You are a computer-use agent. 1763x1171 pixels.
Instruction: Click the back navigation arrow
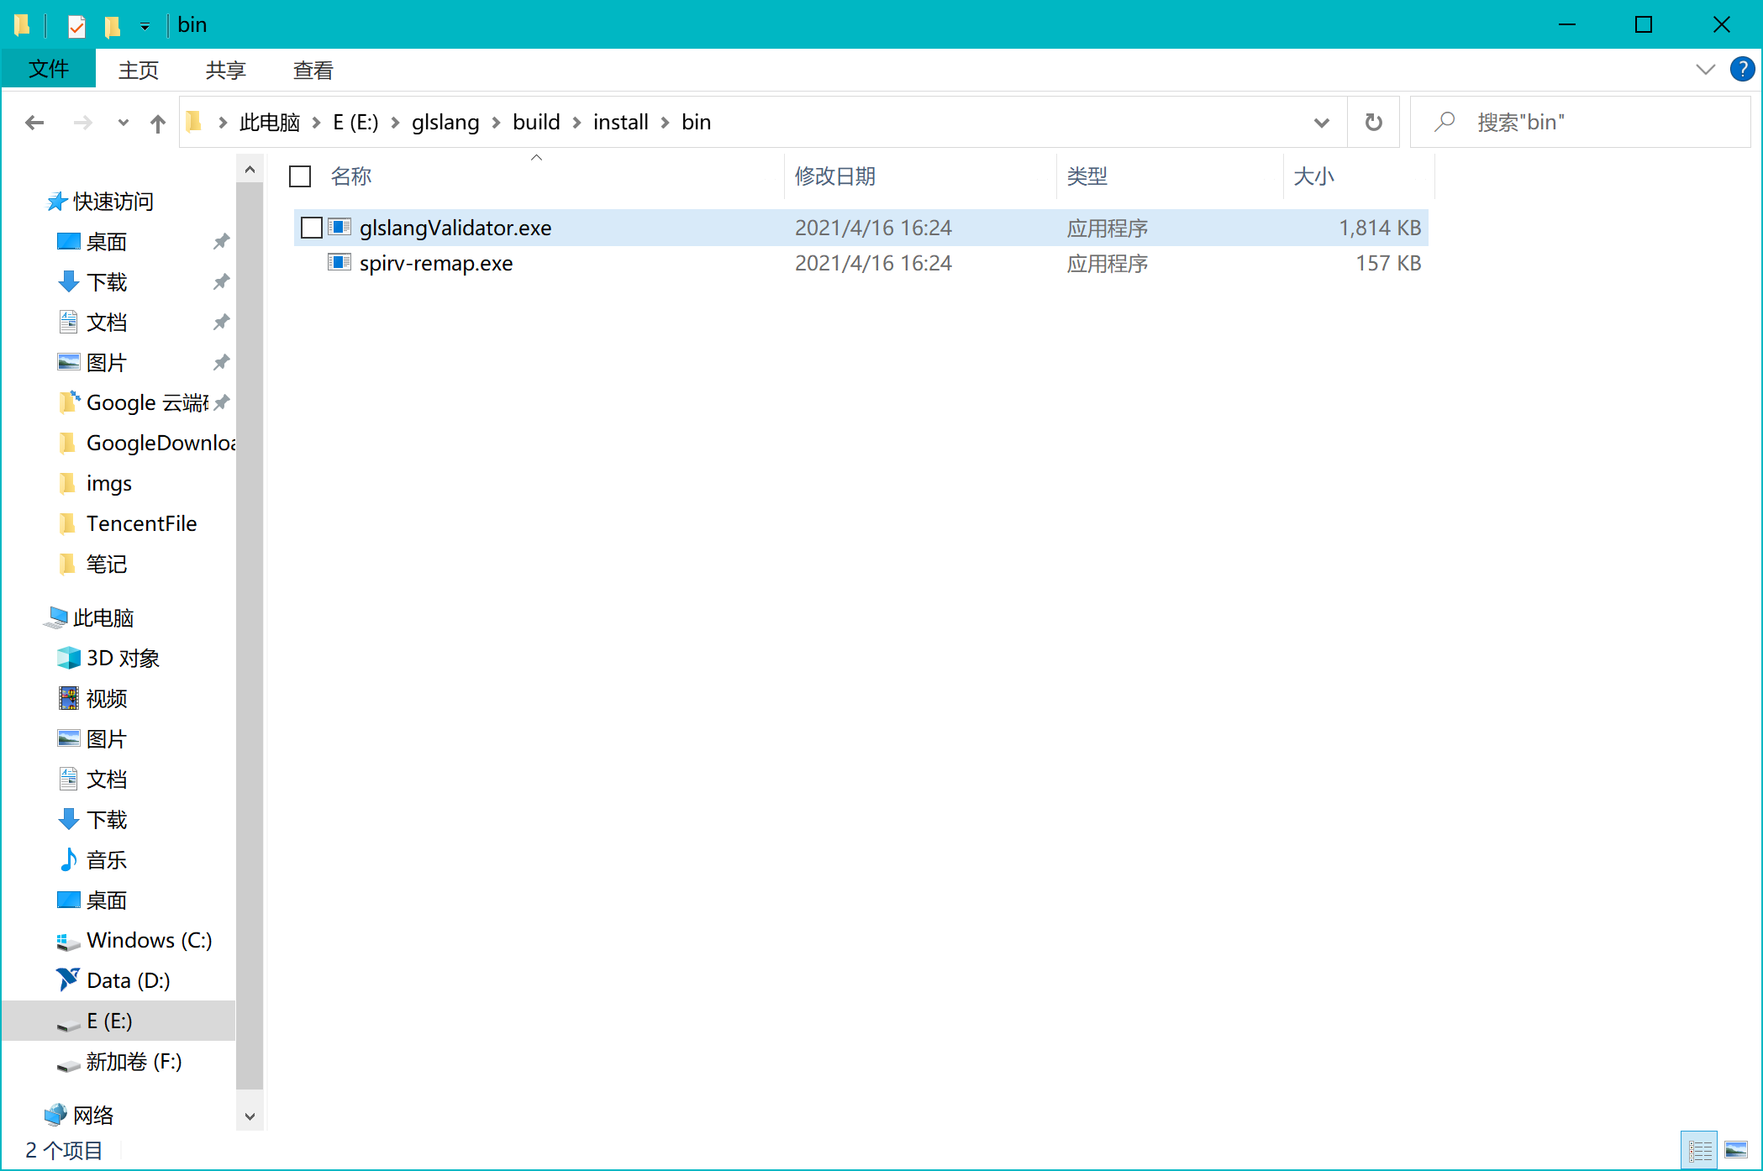point(34,122)
